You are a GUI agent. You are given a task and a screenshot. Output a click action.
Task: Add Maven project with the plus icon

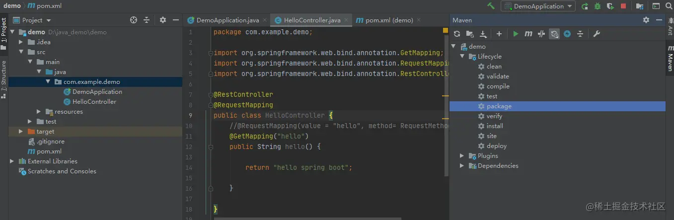(499, 34)
